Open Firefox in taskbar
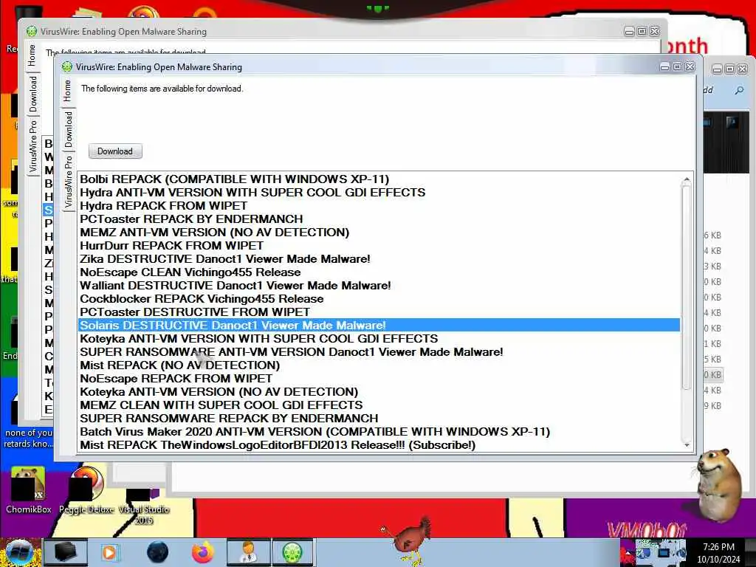756x567 pixels. [x=203, y=552]
